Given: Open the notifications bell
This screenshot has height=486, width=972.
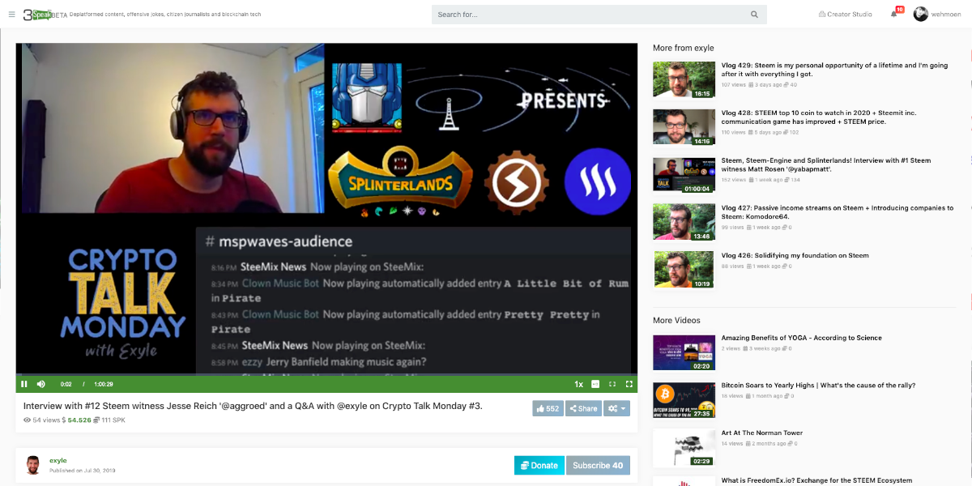Looking at the screenshot, I should (894, 15).
